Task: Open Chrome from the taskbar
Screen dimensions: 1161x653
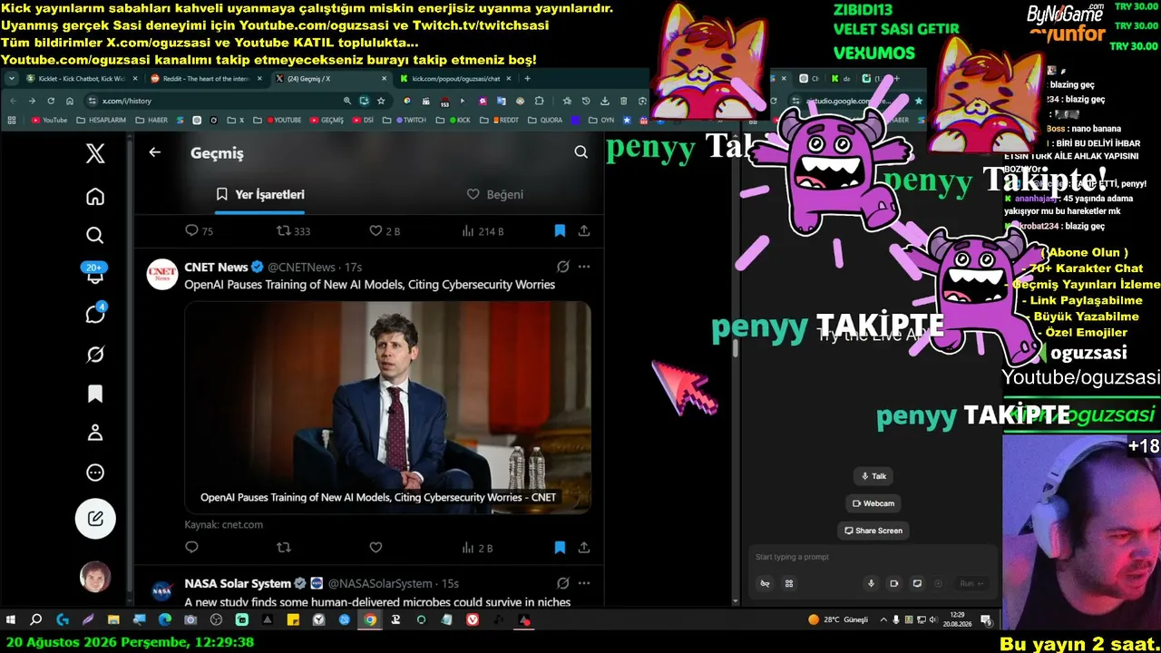Action: click(370, 620)
